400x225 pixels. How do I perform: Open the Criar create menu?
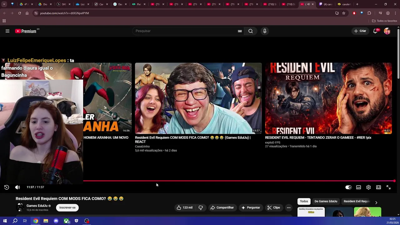click(x=360, y=31)
